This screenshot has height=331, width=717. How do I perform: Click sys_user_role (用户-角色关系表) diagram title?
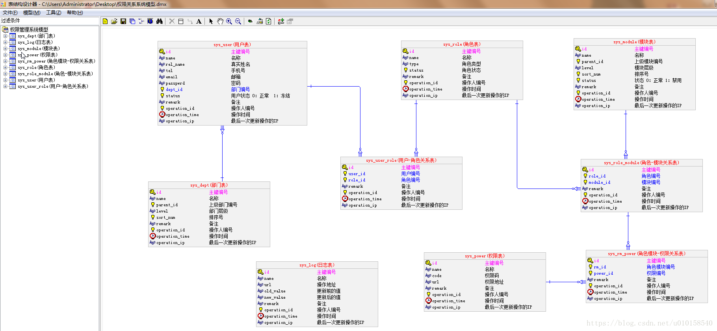pos(401,160)
